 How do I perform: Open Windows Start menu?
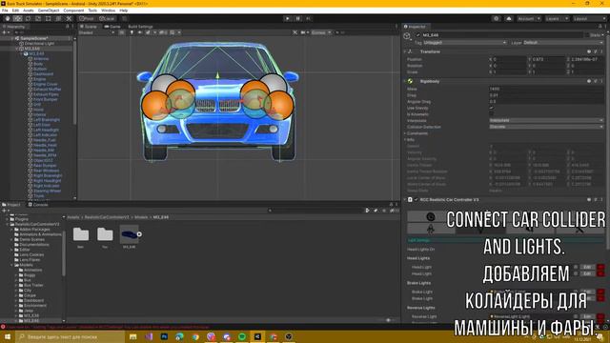(x=8, y=336)
